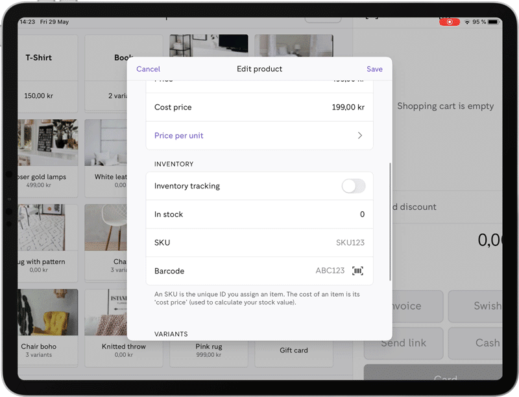The height and width of the screenshot is (397, 519).
Task: Toggle Inventory tracking switch
Action: pos(353,186)
